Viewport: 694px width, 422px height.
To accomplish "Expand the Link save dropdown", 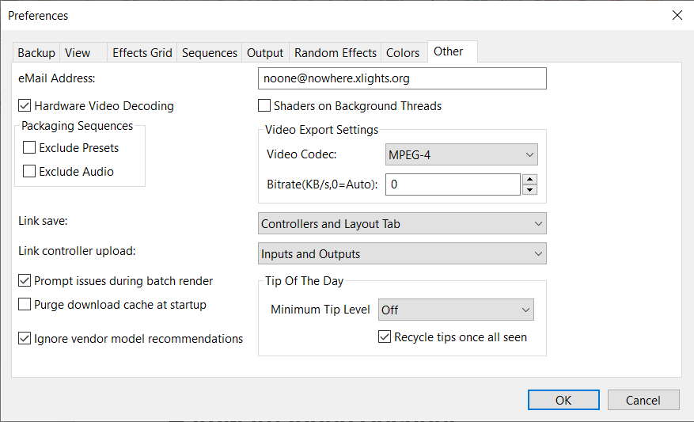I will point(402,223).
